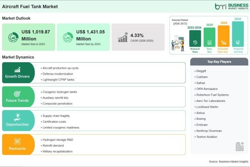Click the Market Dynamics heading
The height and width of the screenshot is (167, 250).
coord(18,57)
